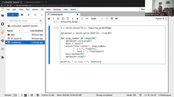The image size is (174, 97).
Task: Focus the Filter files by name field
Action: click(x=25, y=21)
